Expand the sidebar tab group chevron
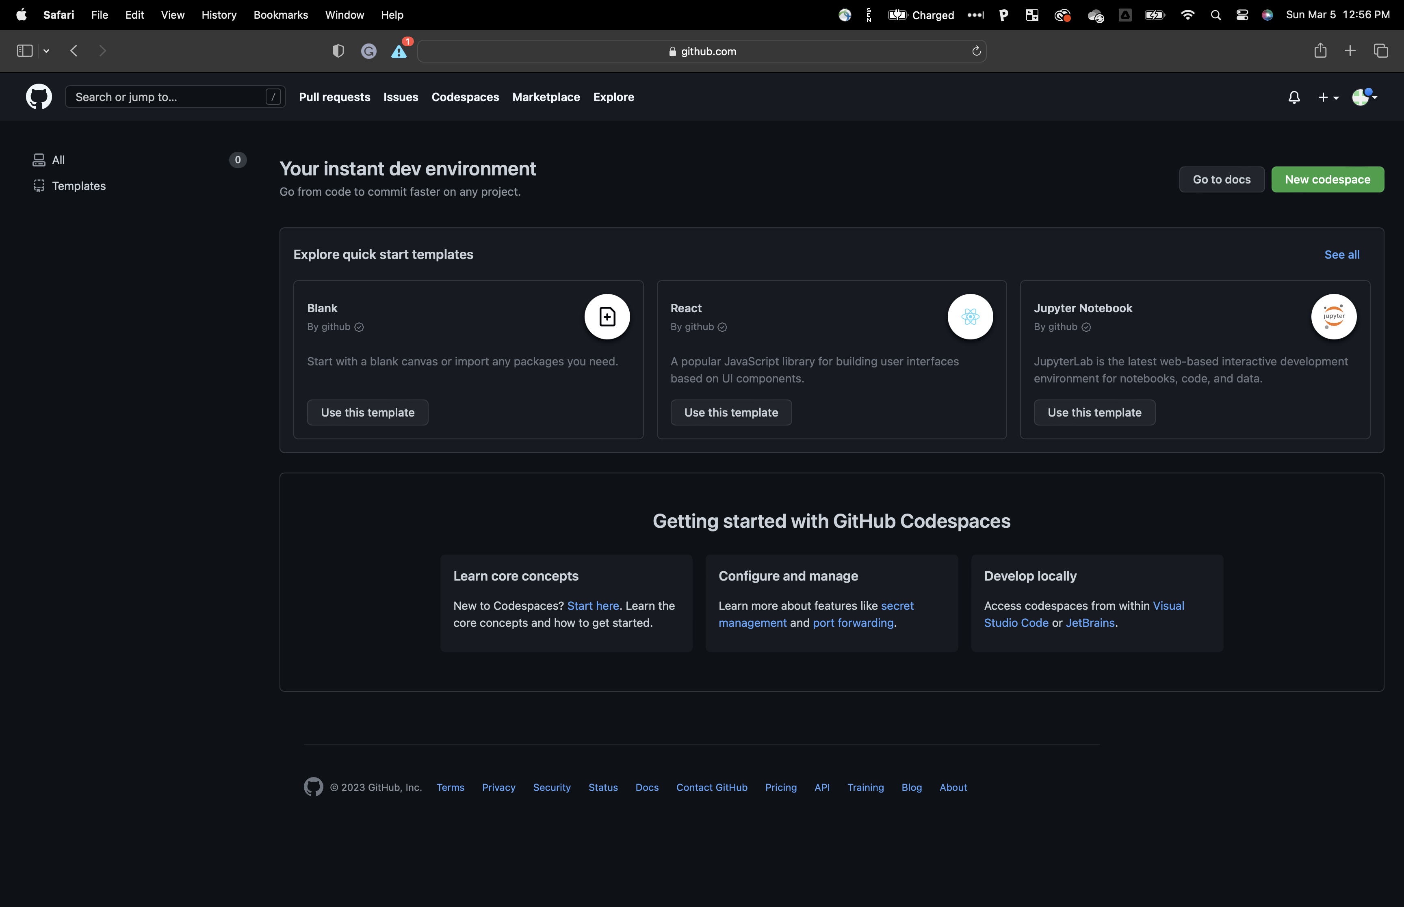 tap(46, 51)
